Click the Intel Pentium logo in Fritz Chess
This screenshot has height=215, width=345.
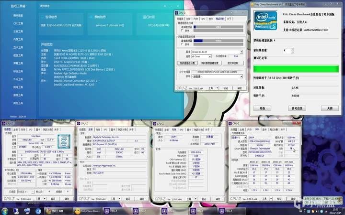(x=265, y=21)
